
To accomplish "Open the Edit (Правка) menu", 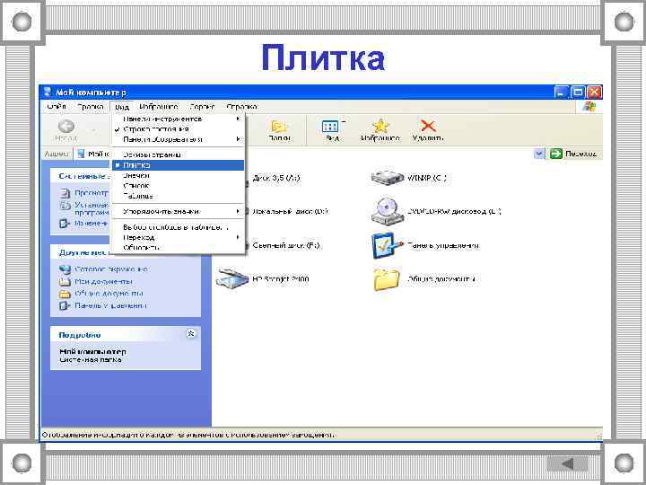I will click(91, 107).
